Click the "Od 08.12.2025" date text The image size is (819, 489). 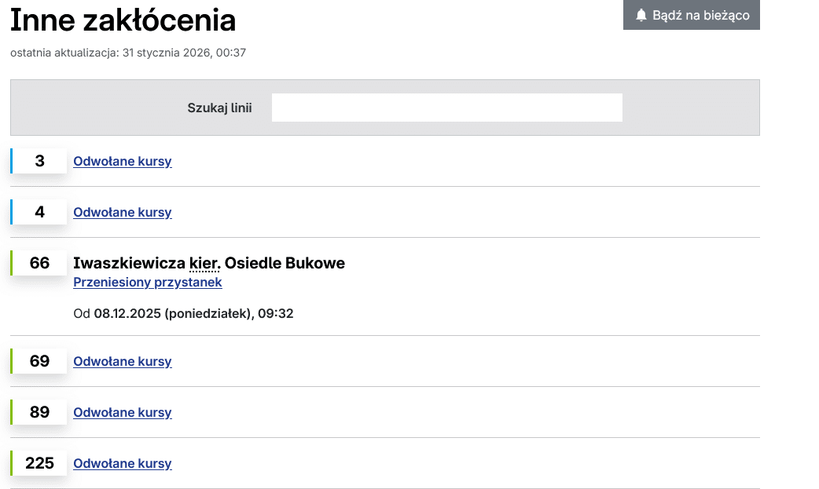[183, 314]
